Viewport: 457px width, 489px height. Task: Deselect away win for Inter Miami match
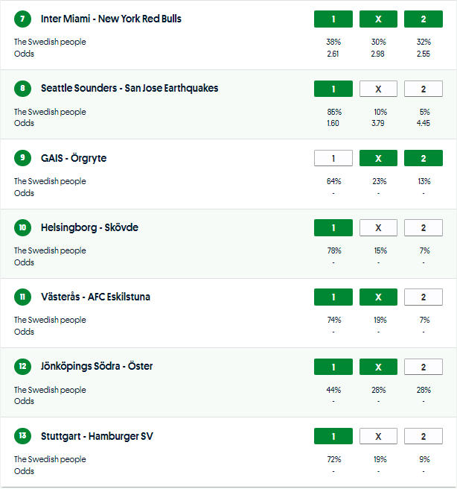coord(423,19)
